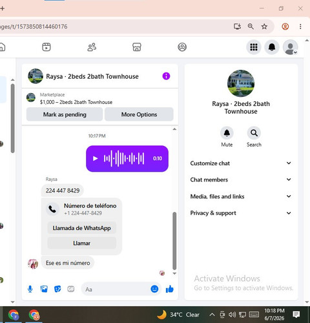Viewport: 310px width, 323px height.
Task: Expand Chat members section
Action: (241, 180)
